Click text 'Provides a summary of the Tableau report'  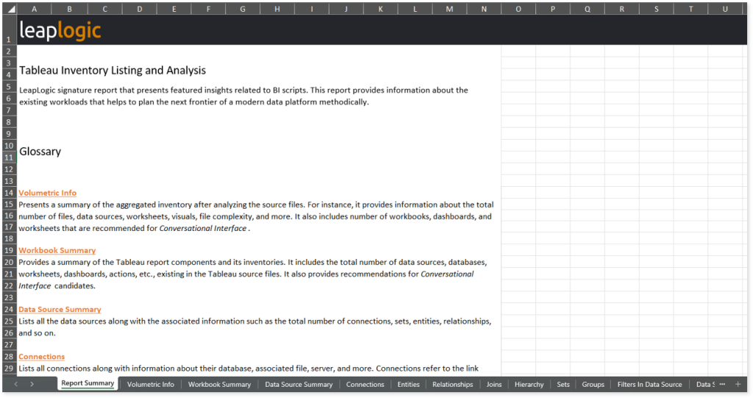pyautogui.click(x=253, y=274)
